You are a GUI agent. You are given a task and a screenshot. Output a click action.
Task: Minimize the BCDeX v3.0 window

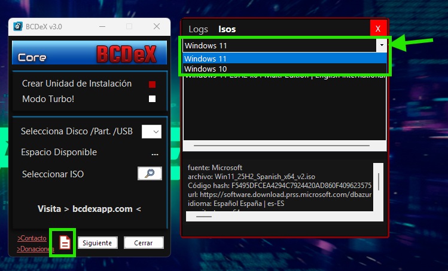[102, 26]
